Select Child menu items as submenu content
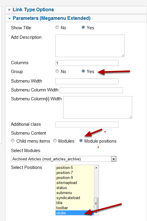Image resolution: width=147 pixels, height=221 pixels. 13,141
